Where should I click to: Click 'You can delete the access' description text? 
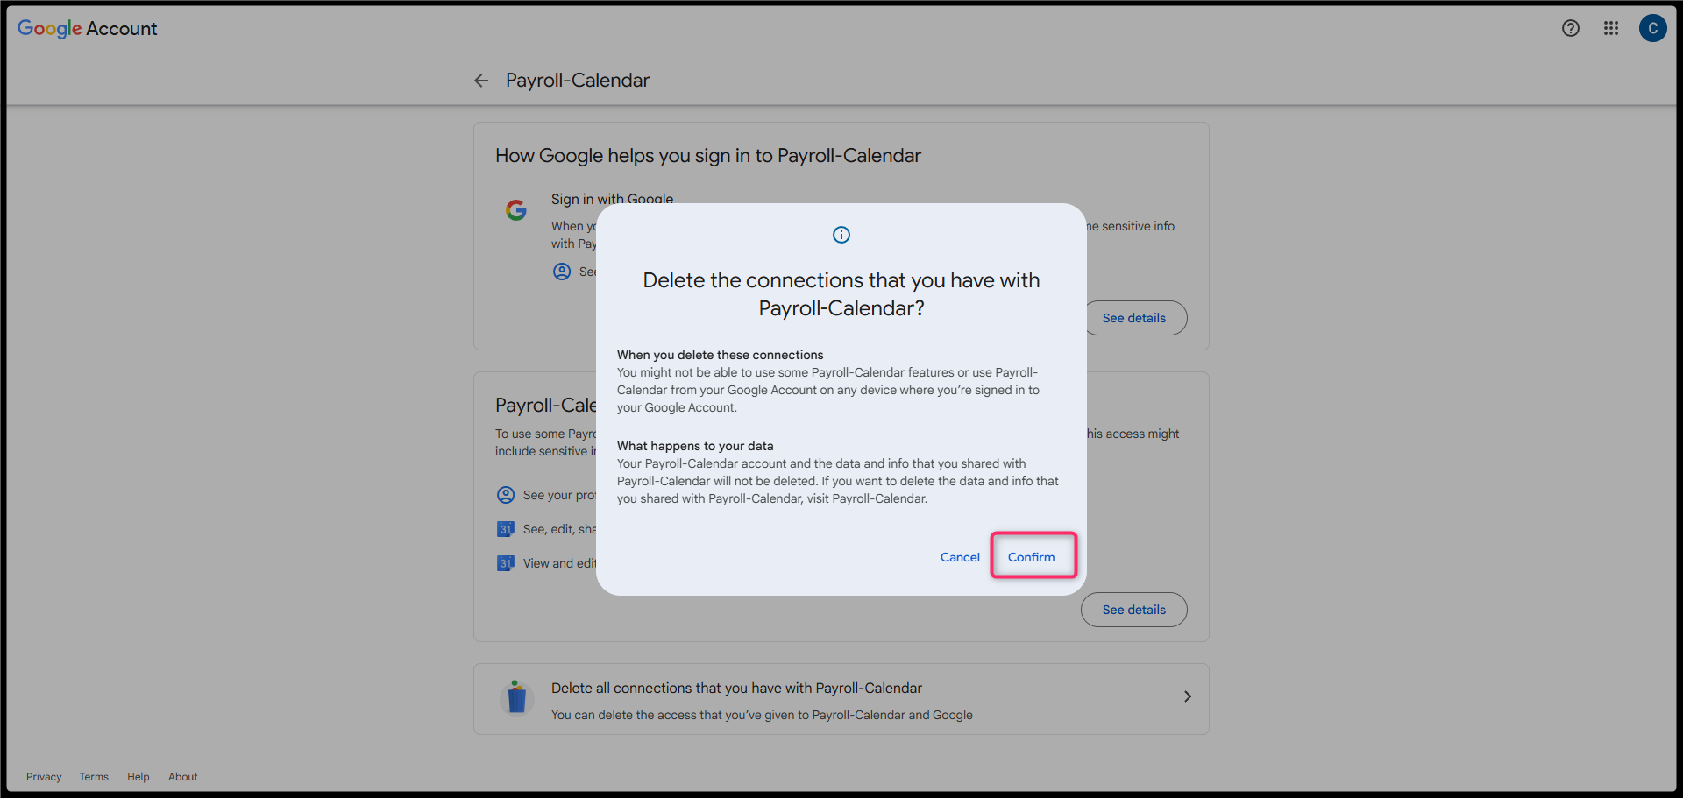point(762,715)
